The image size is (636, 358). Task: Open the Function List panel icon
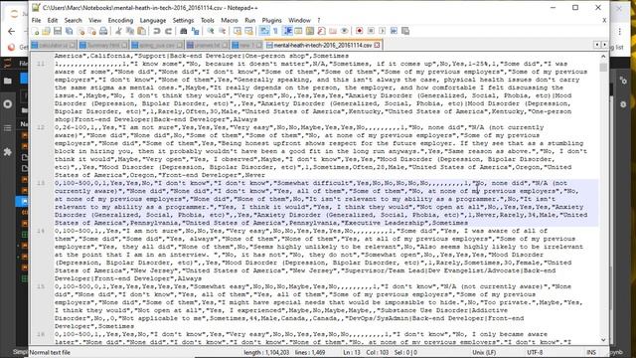[321, 31]
